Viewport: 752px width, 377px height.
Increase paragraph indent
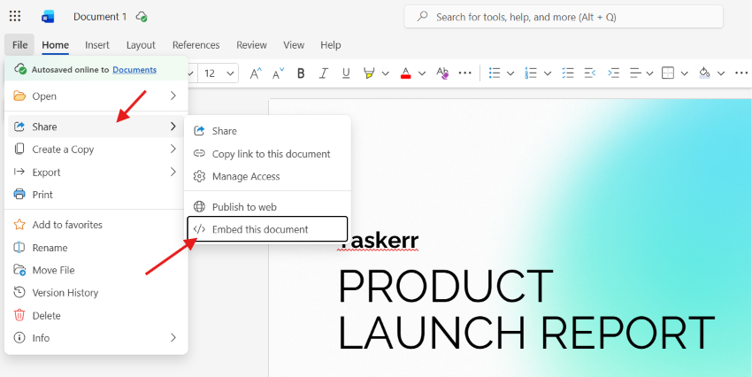tap(613, 73)
